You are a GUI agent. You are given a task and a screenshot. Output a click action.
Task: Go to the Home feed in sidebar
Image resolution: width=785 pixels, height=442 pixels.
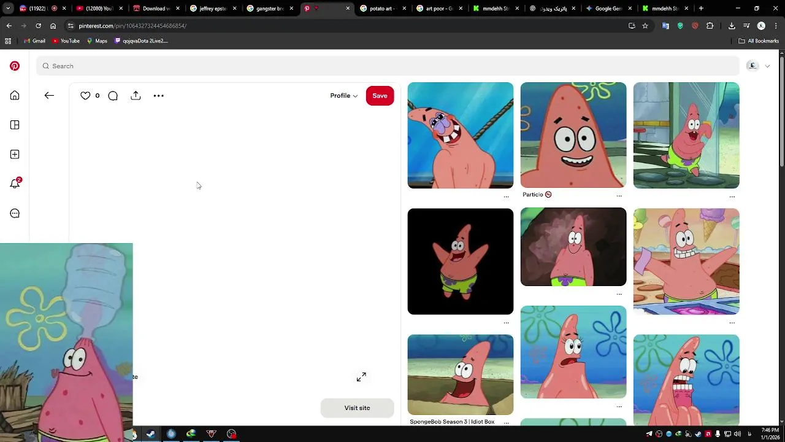pos(15,95)
